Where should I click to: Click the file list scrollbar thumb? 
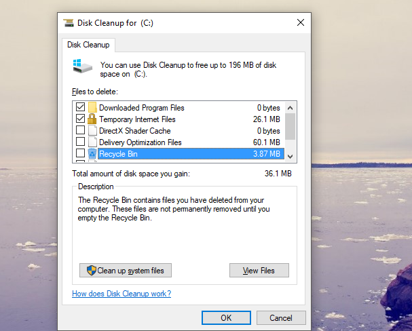click(x=290, y=127)
